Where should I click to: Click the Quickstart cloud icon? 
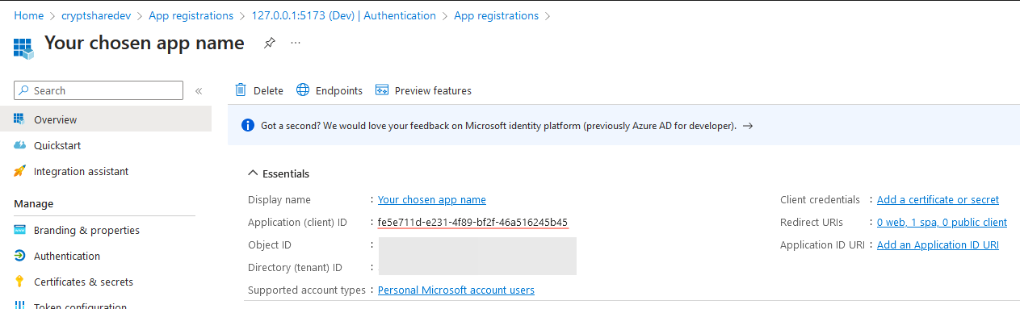pyautogui.click(x=19, y=145)
